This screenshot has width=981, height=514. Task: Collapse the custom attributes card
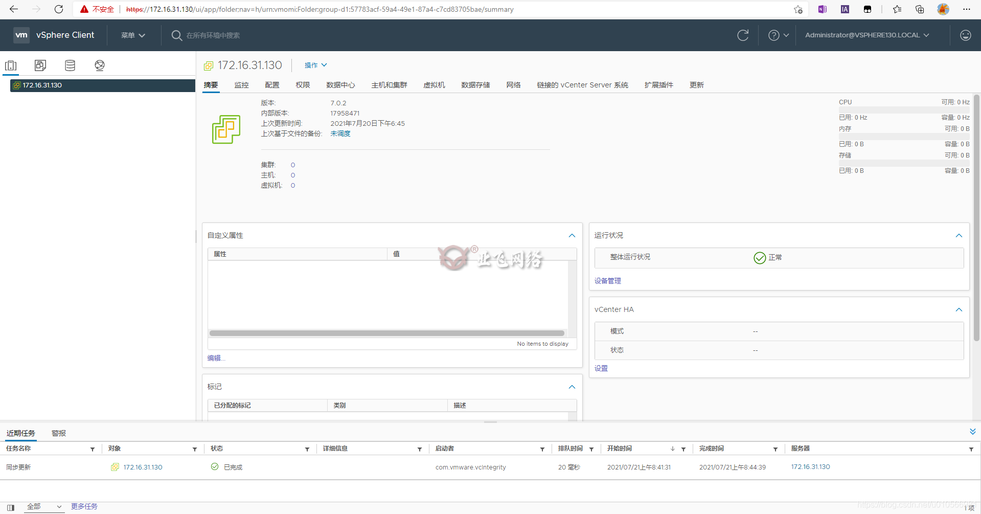click(572, 236)
